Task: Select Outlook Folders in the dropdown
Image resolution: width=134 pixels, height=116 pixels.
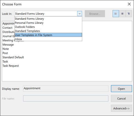Action: pos(48,27)
